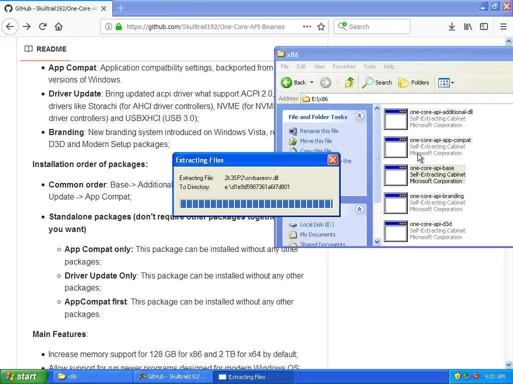513x384 pixels.
Task: Select the README tab on GitHub
Action: tap(46, 49)
